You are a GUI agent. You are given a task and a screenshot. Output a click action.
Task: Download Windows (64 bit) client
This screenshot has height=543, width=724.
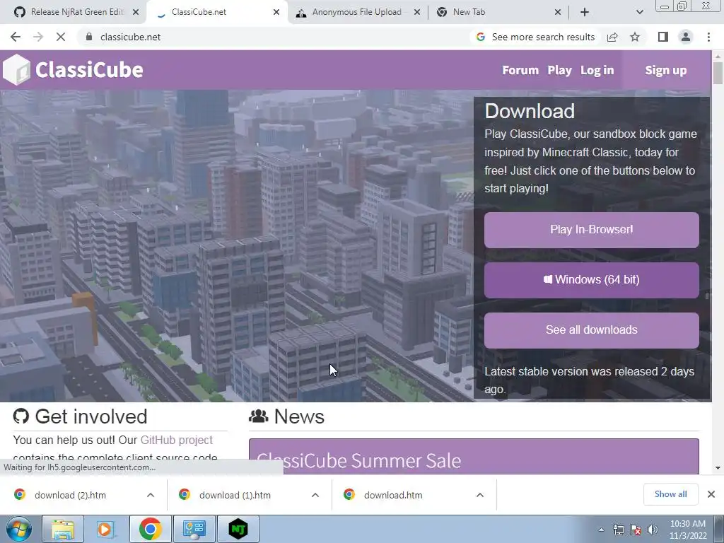click(x=592, y=280)
